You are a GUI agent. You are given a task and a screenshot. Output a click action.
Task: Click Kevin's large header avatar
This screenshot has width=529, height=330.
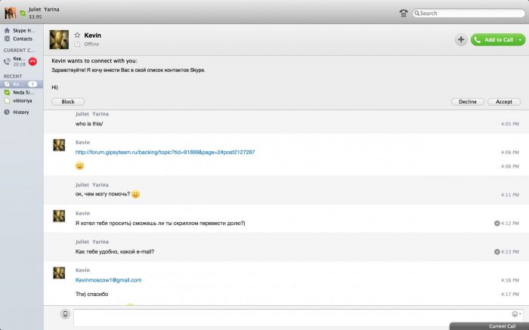pyautogui.click(x=59, y=40)
